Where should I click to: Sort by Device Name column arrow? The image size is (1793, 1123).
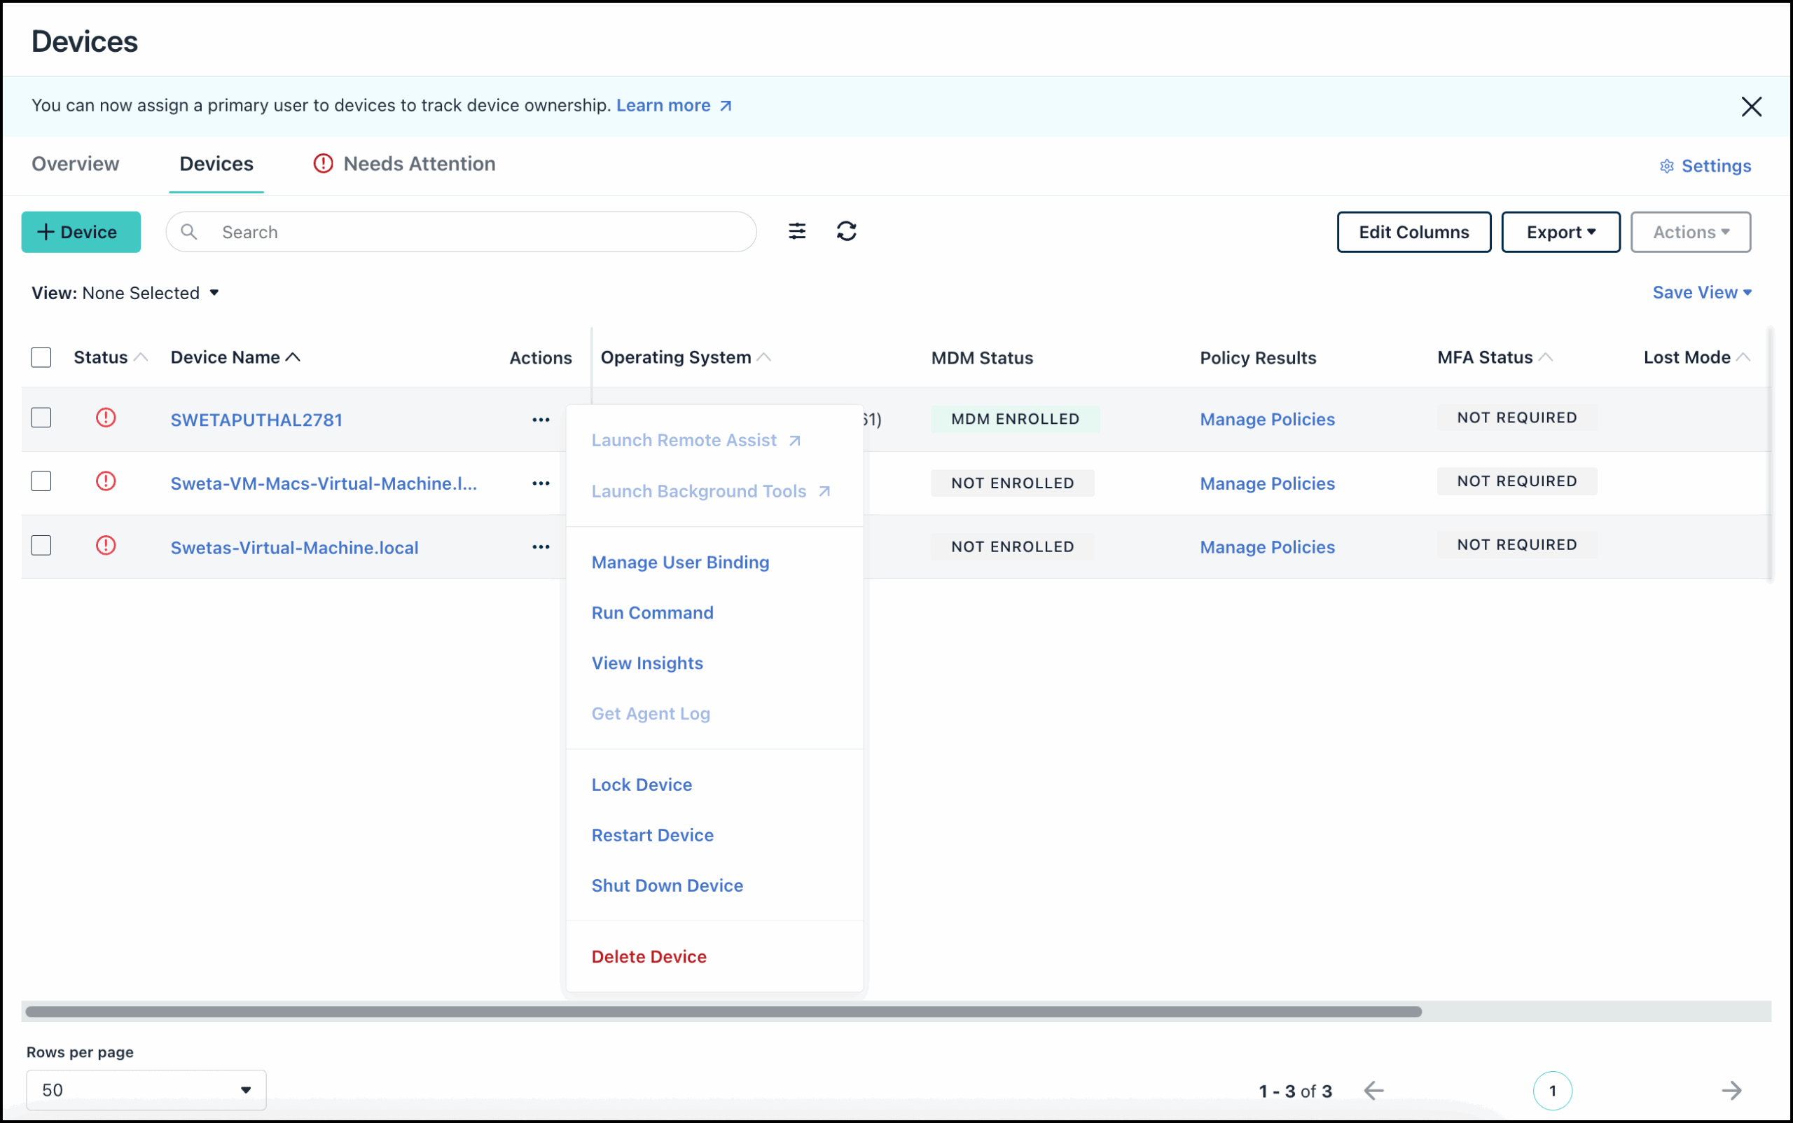click(x=293, y=357)
